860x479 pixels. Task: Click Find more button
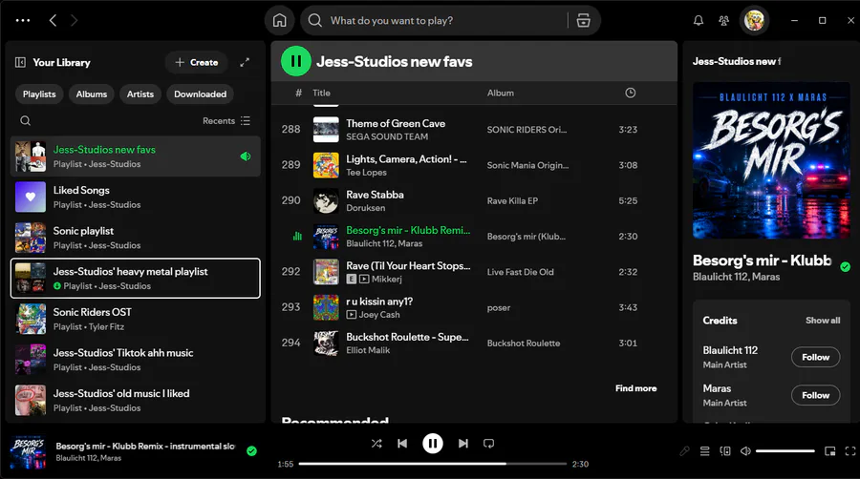click(635, 388)
